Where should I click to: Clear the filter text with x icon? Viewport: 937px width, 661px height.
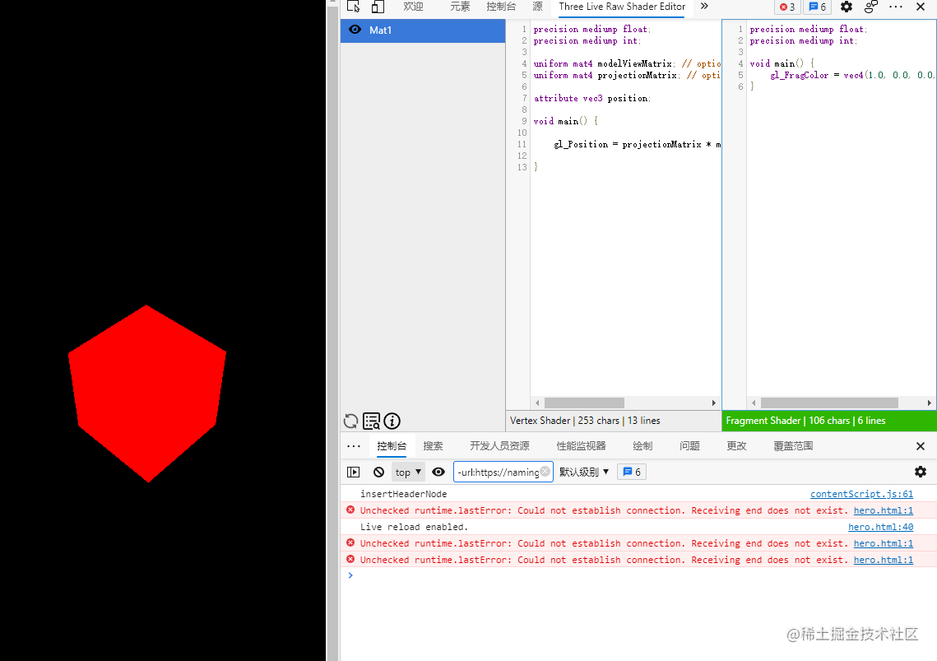[x=545, y=472]
